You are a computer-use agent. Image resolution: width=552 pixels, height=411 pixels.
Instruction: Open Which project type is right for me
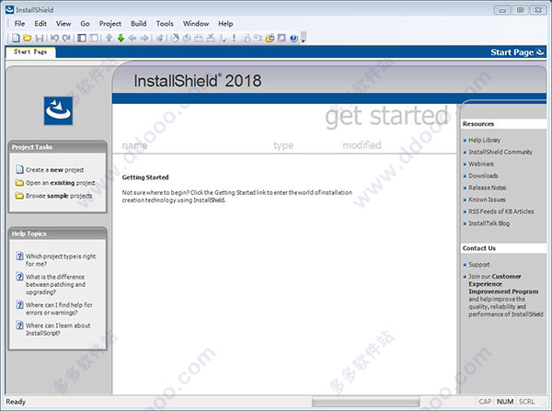(61, 260)
